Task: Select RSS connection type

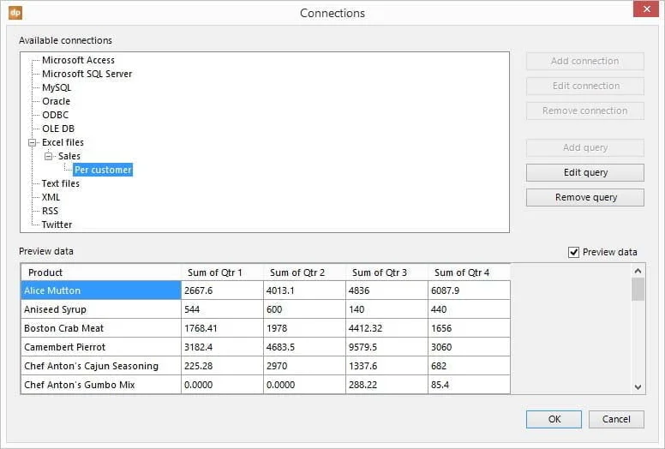Action: click(50, 211)
